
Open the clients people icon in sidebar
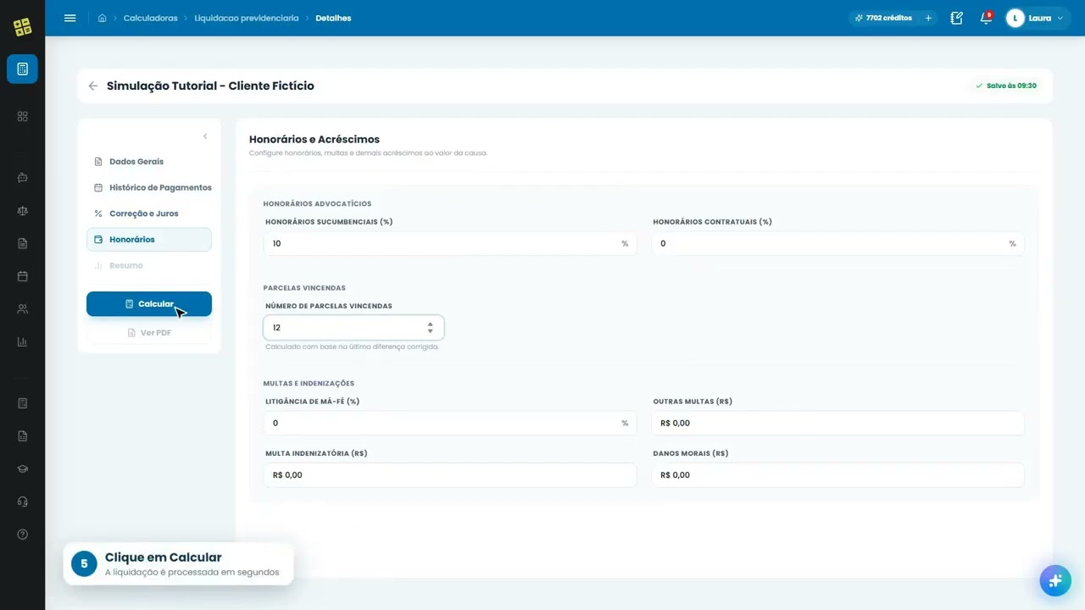tap(22, 309)
